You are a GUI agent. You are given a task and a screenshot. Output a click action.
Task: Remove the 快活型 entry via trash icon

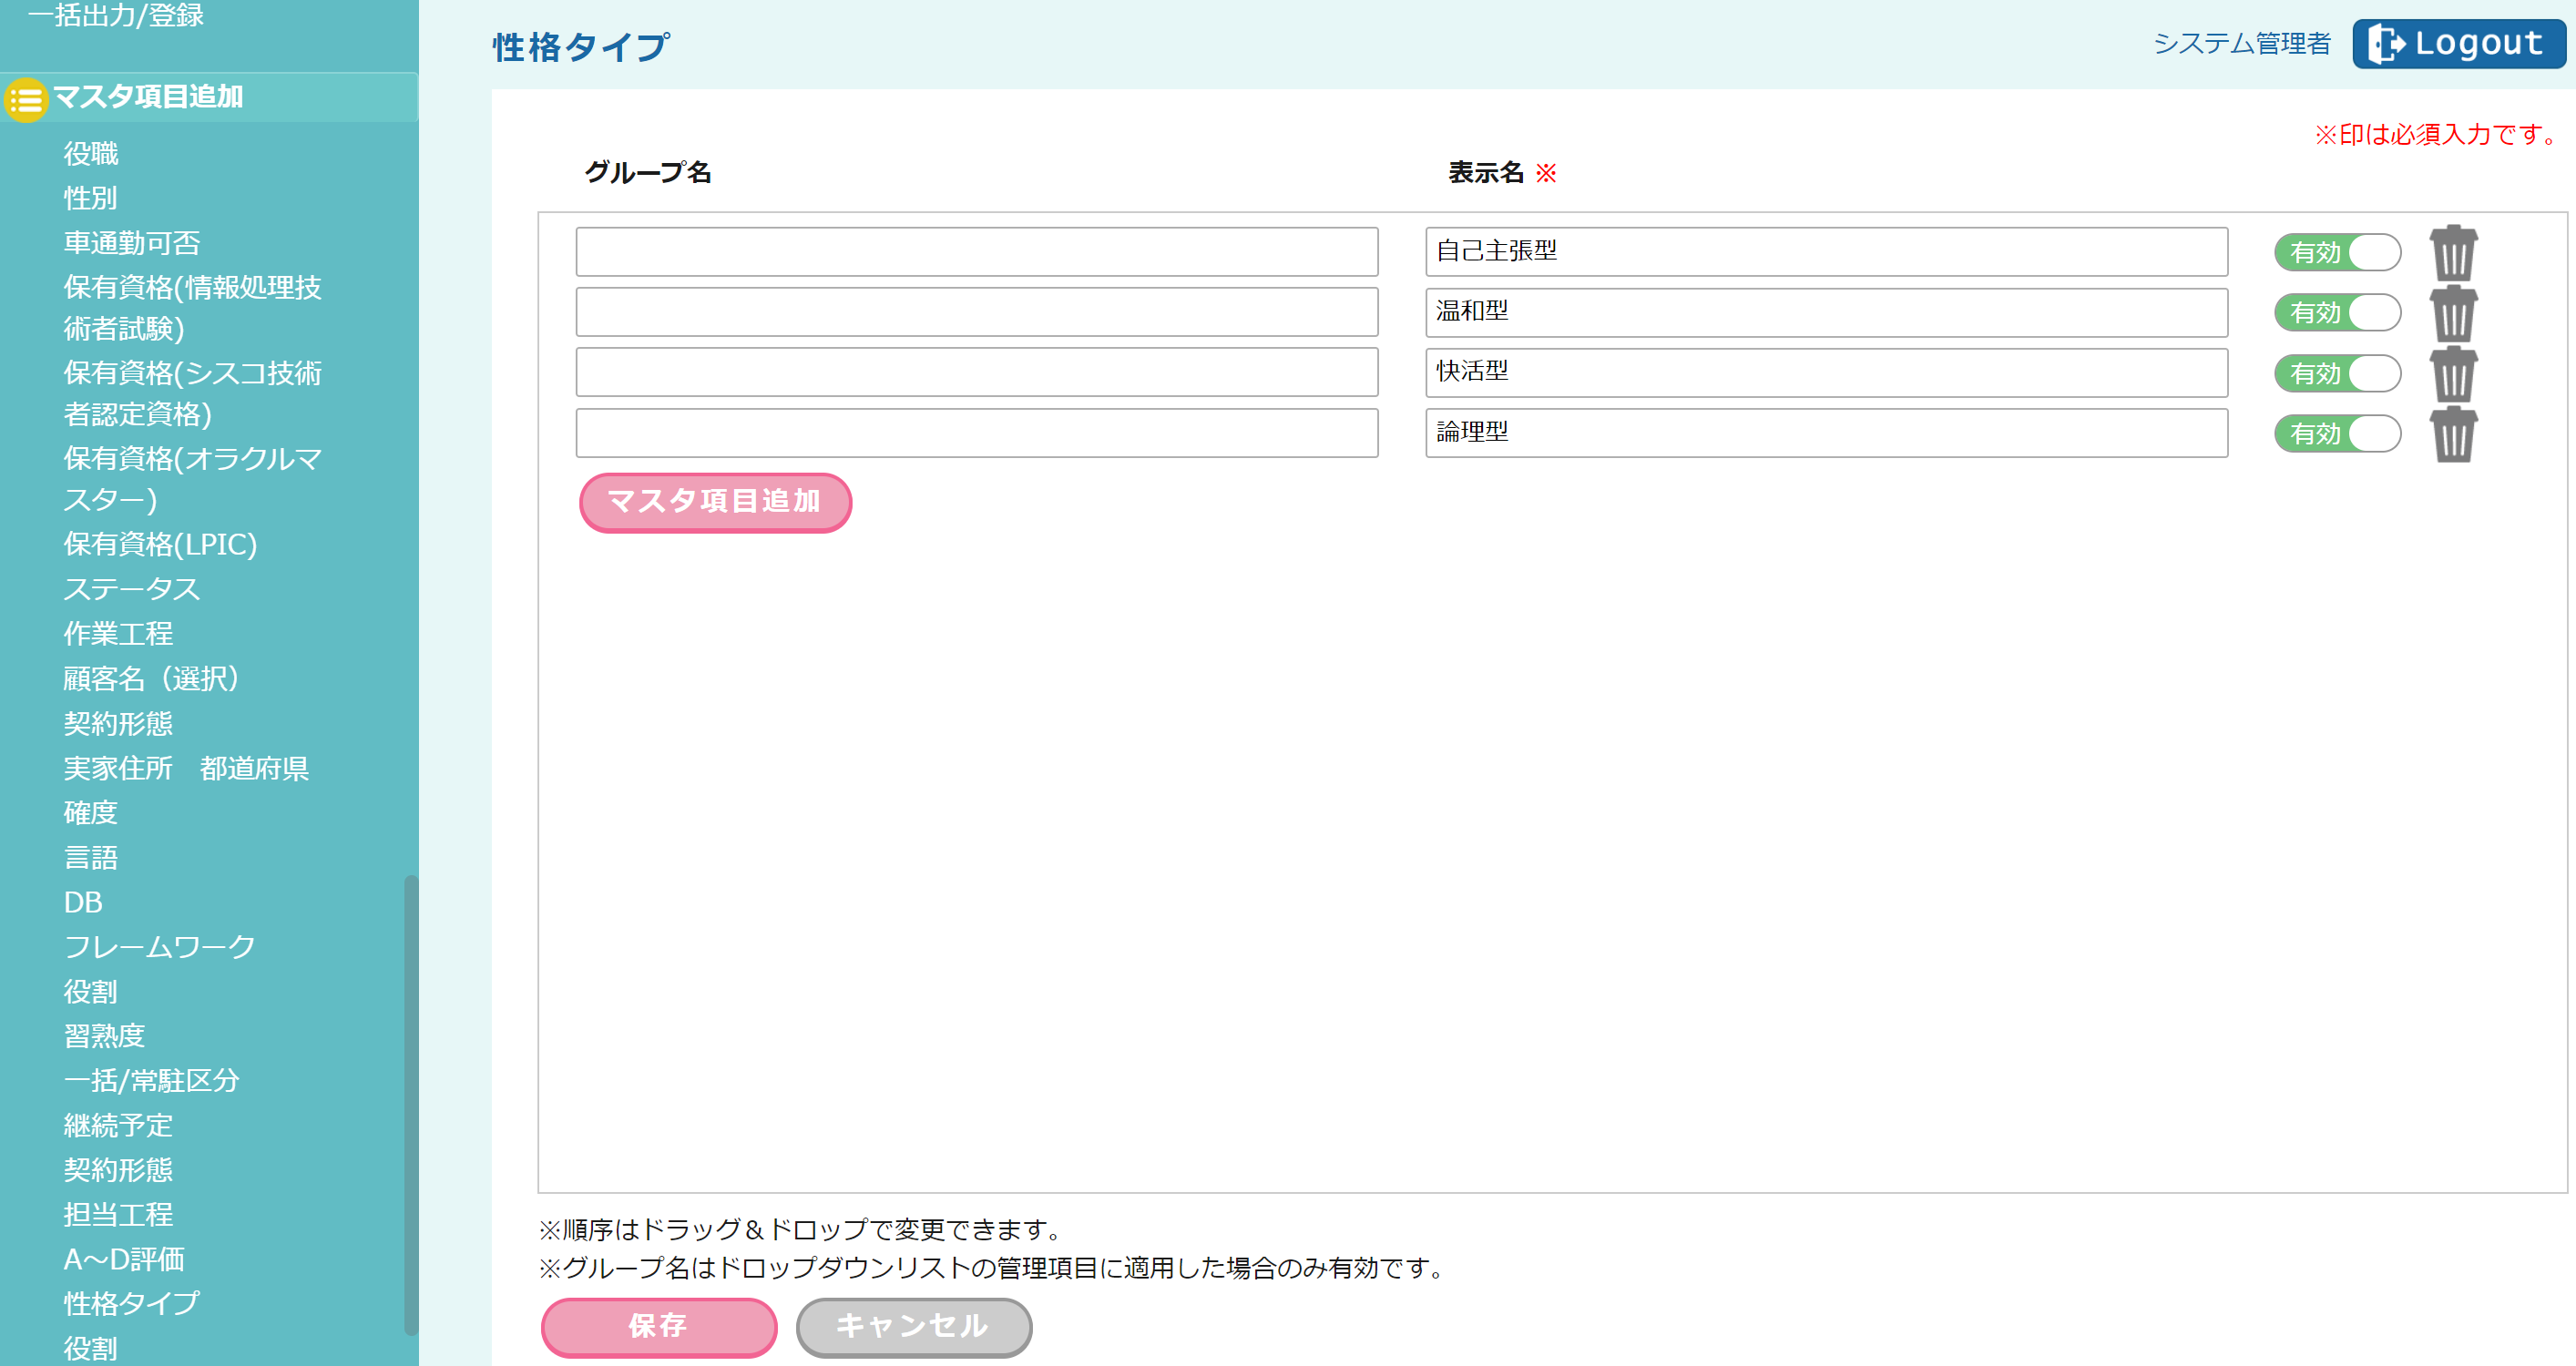tap(2452, 374)
